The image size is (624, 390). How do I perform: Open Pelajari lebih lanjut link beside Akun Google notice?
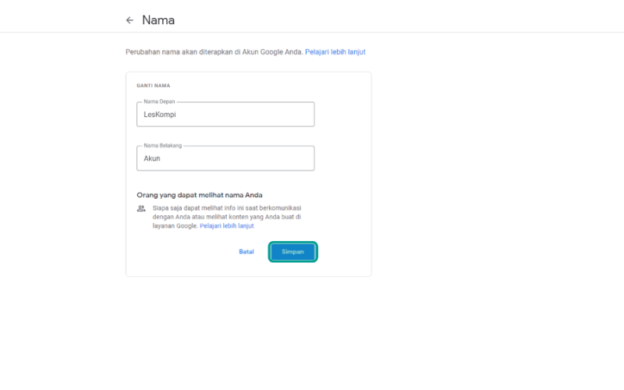(x=335, y=51)
